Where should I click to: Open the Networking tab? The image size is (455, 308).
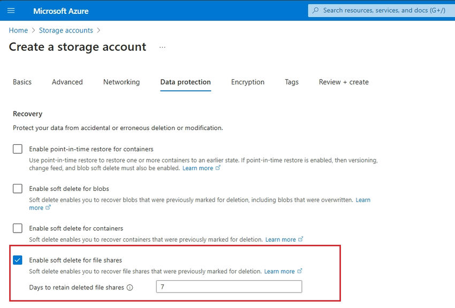click(122, 82)
